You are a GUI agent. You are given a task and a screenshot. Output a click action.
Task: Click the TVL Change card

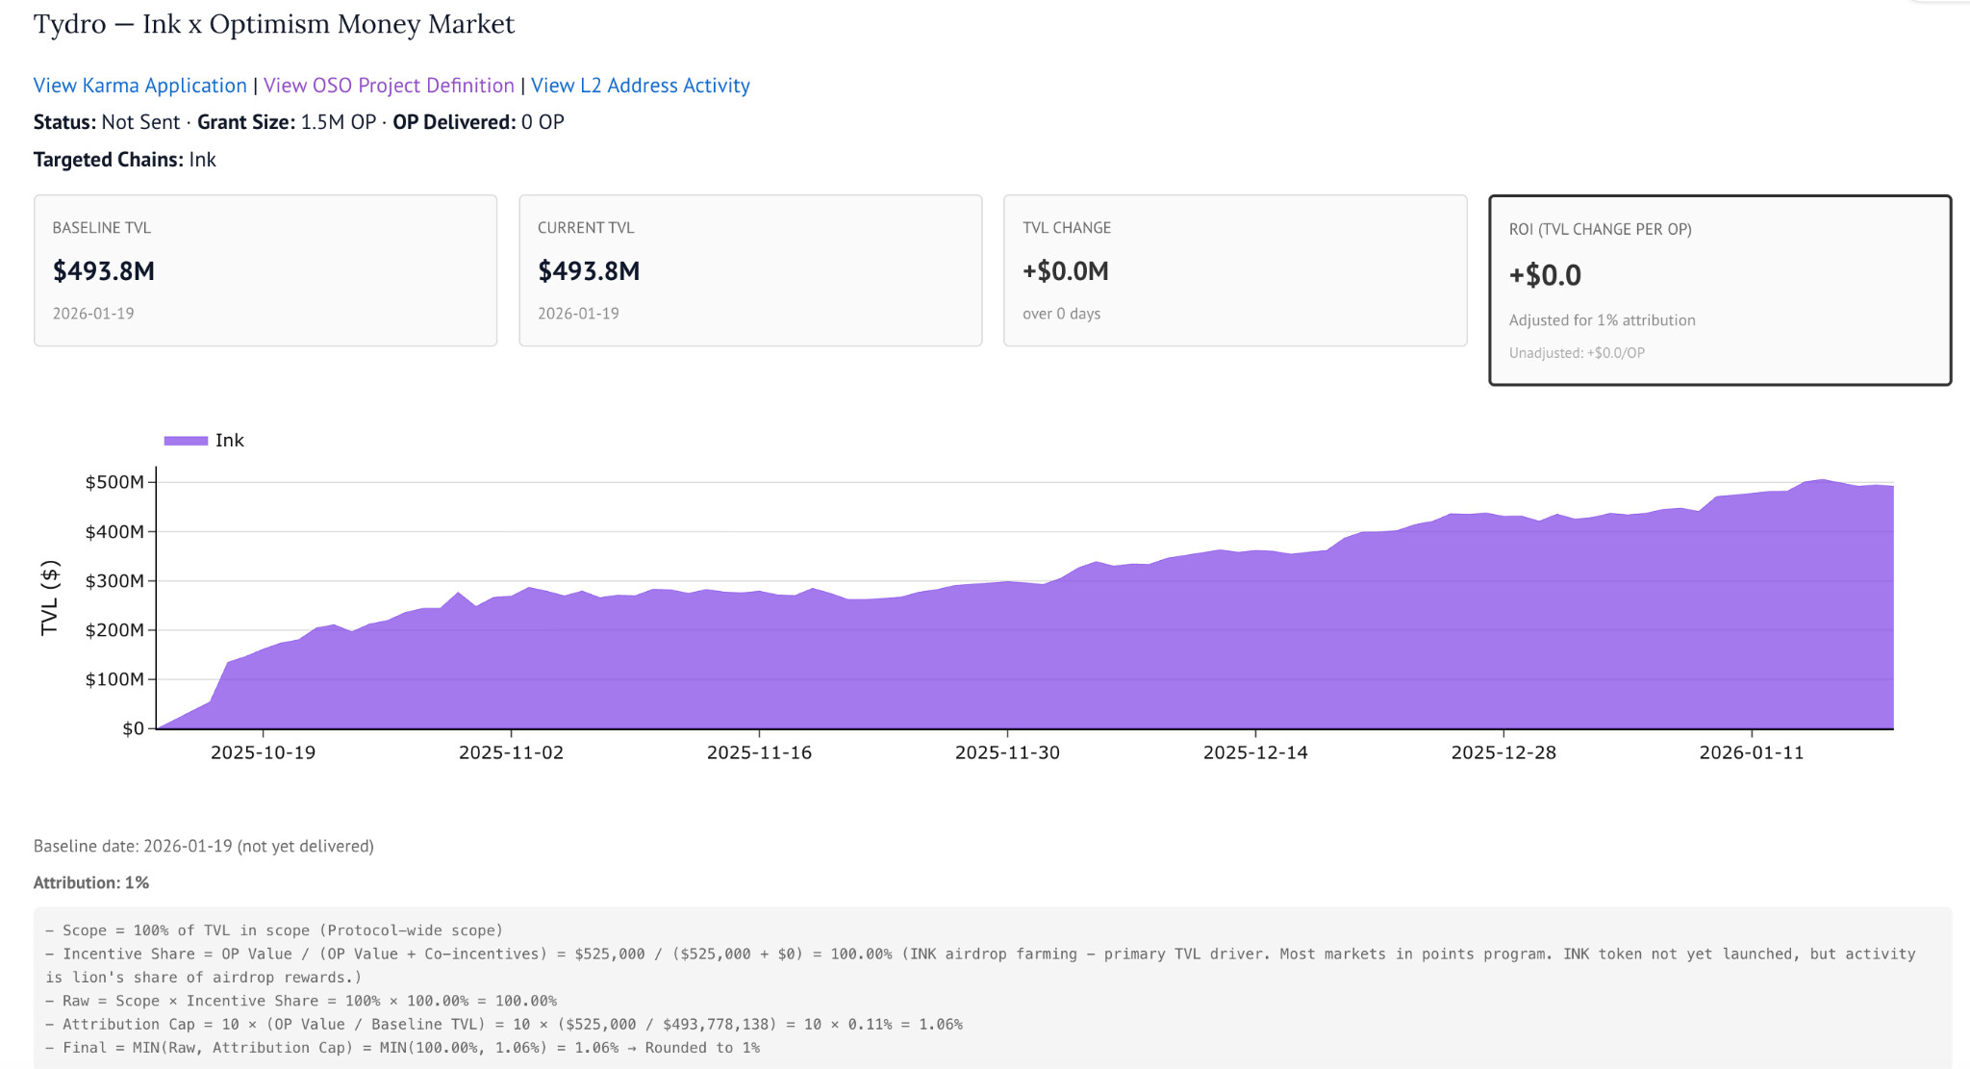click(x=1234, y=270)
